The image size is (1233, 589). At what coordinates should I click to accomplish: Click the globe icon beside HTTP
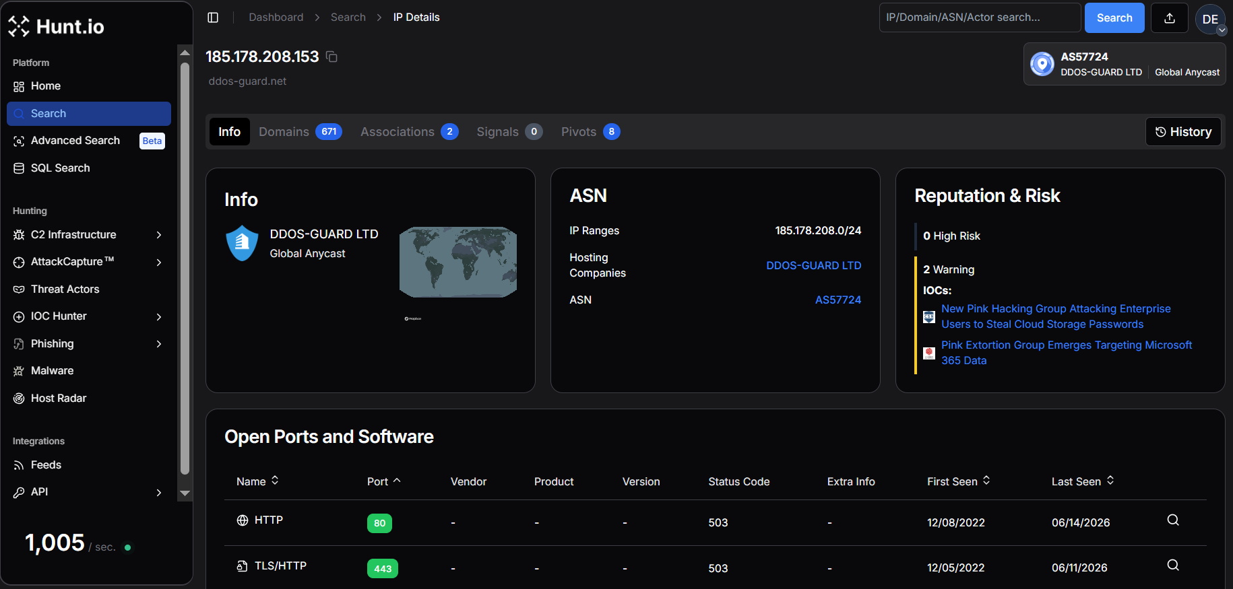point(243,520)
